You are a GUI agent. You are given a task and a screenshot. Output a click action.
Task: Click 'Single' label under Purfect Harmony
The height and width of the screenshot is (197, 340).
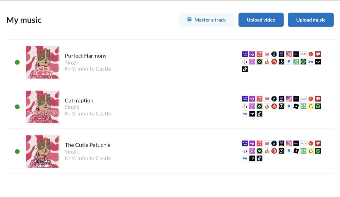coord(72,62)
